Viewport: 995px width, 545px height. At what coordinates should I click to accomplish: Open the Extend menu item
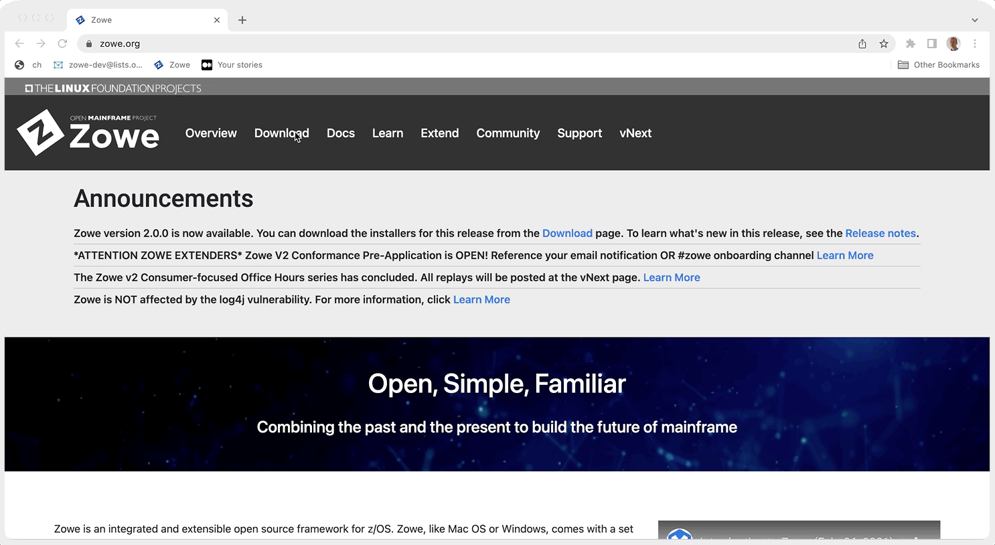(440, 133)
